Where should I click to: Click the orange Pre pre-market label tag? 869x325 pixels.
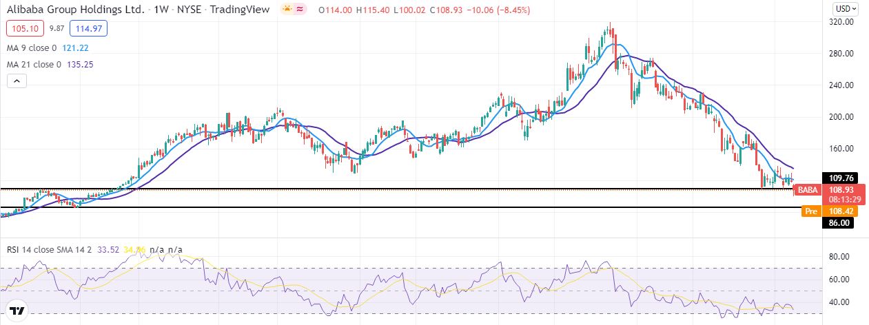click(810, 211)
